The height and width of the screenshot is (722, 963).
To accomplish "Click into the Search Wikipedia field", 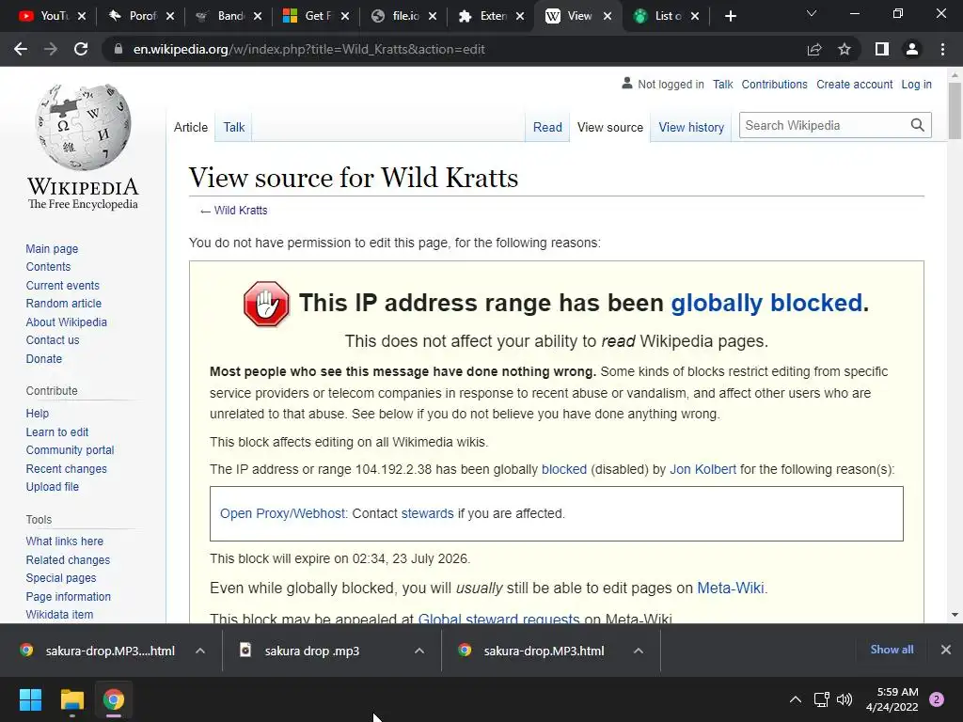I will click(x=824, y=125).
